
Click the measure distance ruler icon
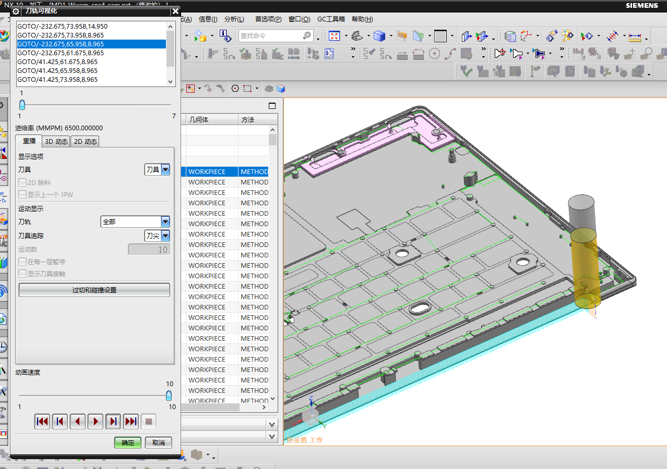pos(635,36)
